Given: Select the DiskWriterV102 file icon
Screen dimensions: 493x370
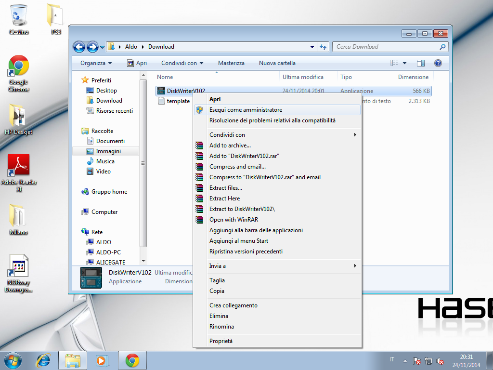Looking at the screenshot, I should (x=161, y=91).
